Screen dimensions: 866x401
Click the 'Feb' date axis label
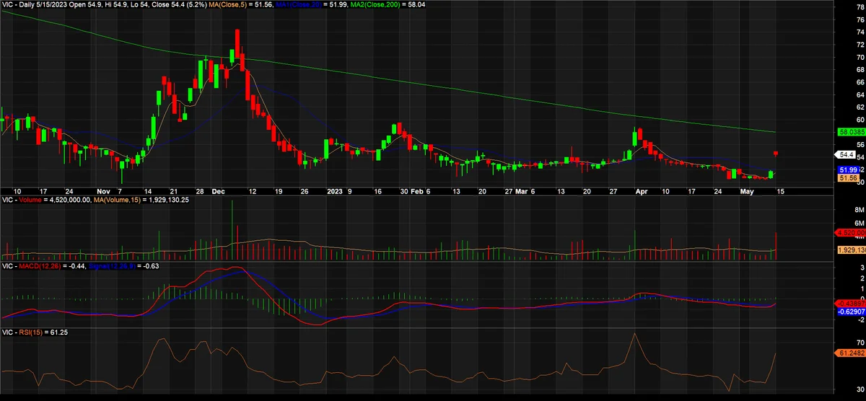[x=416, y=192]
